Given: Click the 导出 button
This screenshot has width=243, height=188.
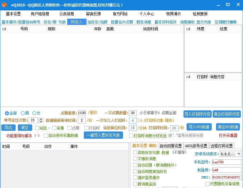Looking at the screenshot, I should point(8,128).
